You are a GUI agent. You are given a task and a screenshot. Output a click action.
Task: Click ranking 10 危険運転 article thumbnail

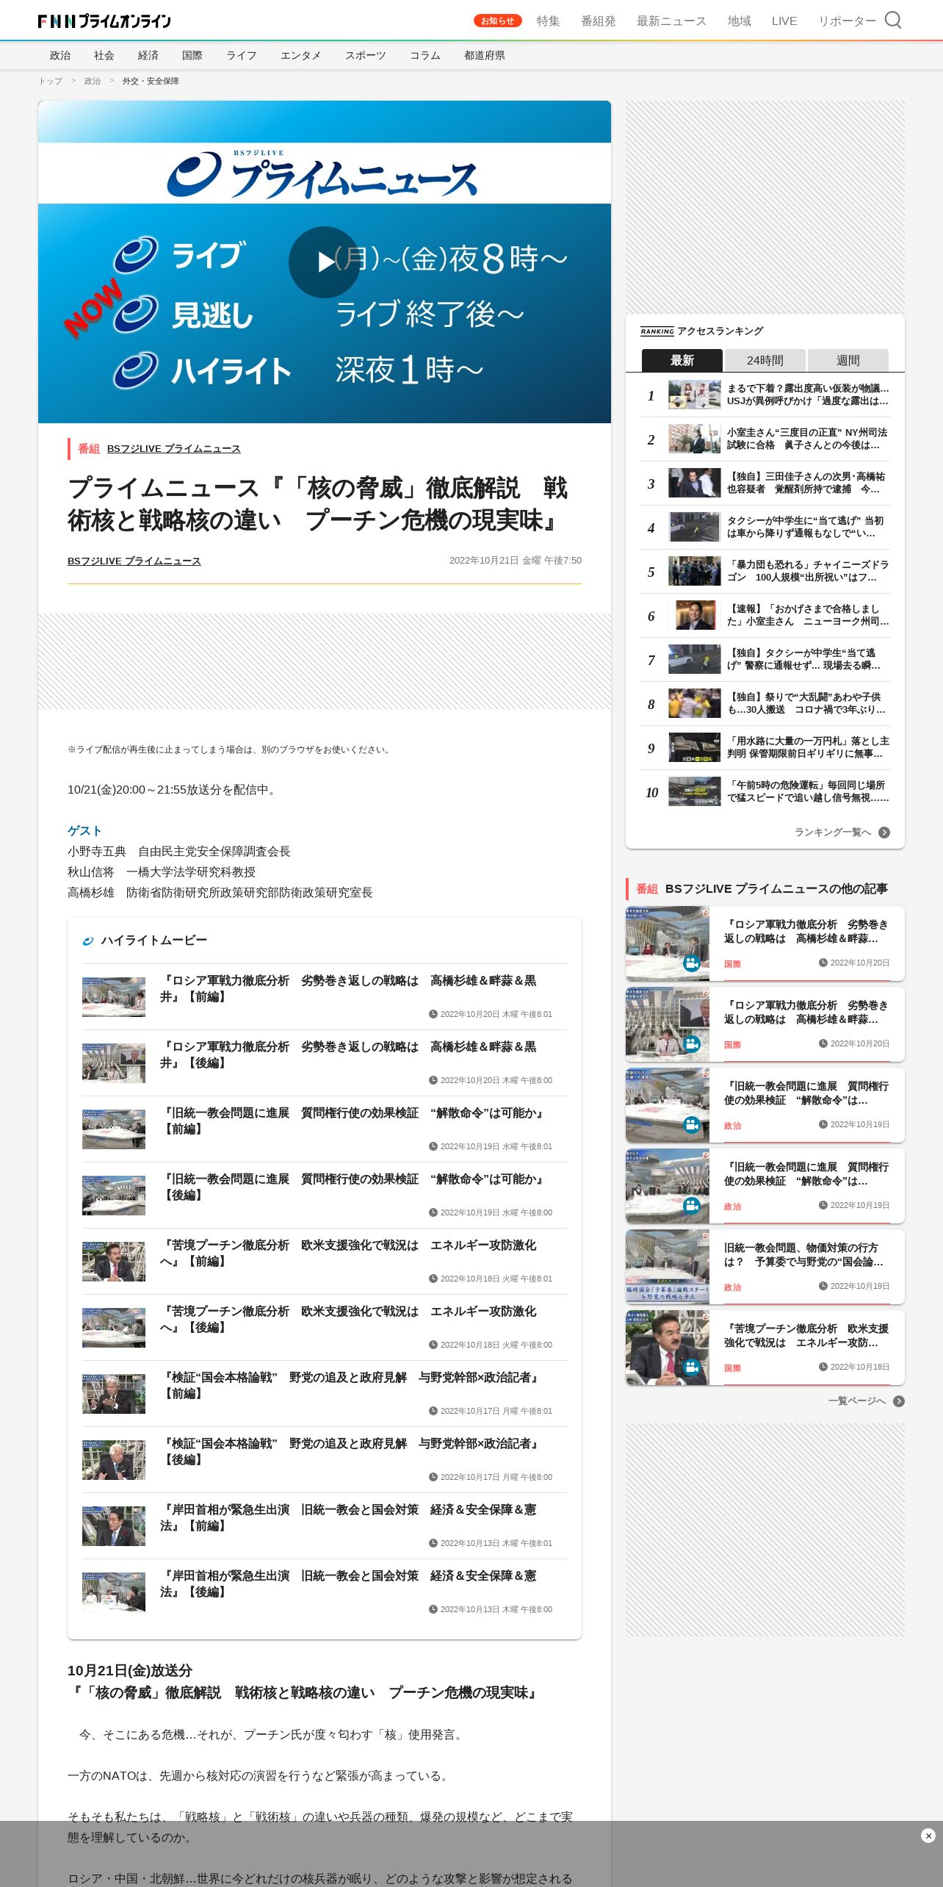point(694,791)
